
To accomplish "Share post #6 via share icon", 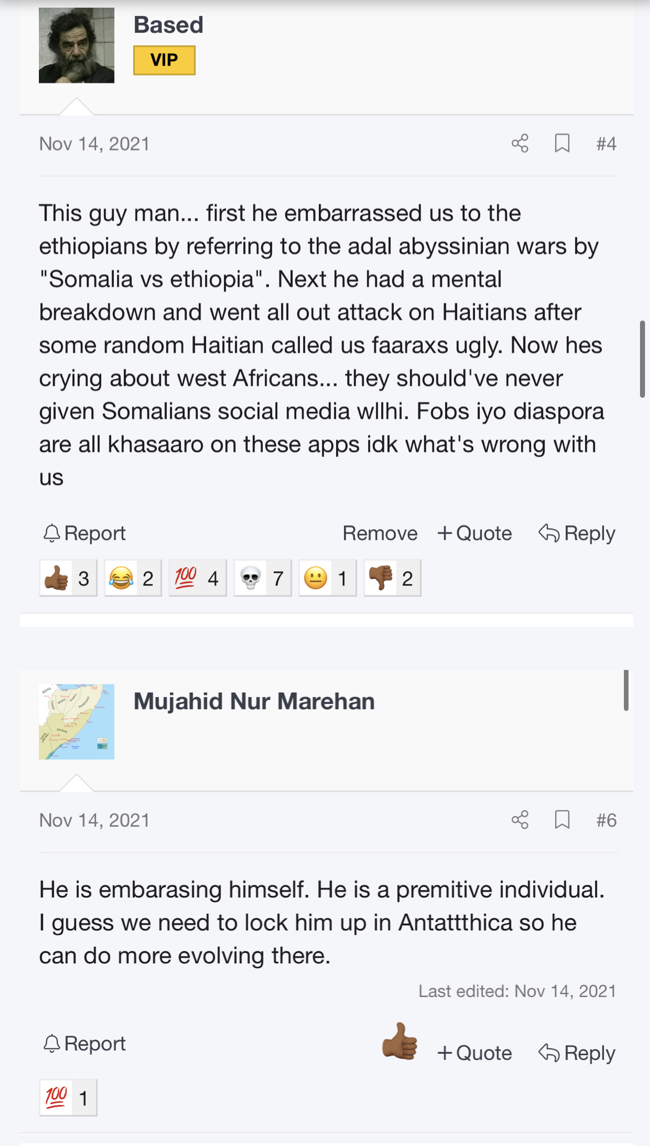I will pos(520,820).
